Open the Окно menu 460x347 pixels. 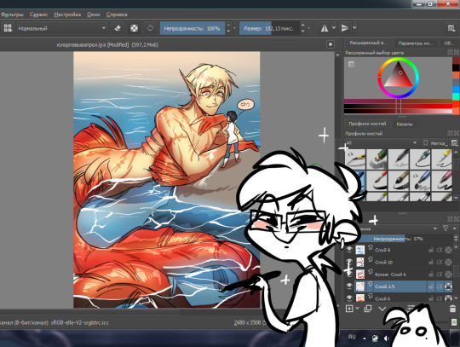[94, 14]
